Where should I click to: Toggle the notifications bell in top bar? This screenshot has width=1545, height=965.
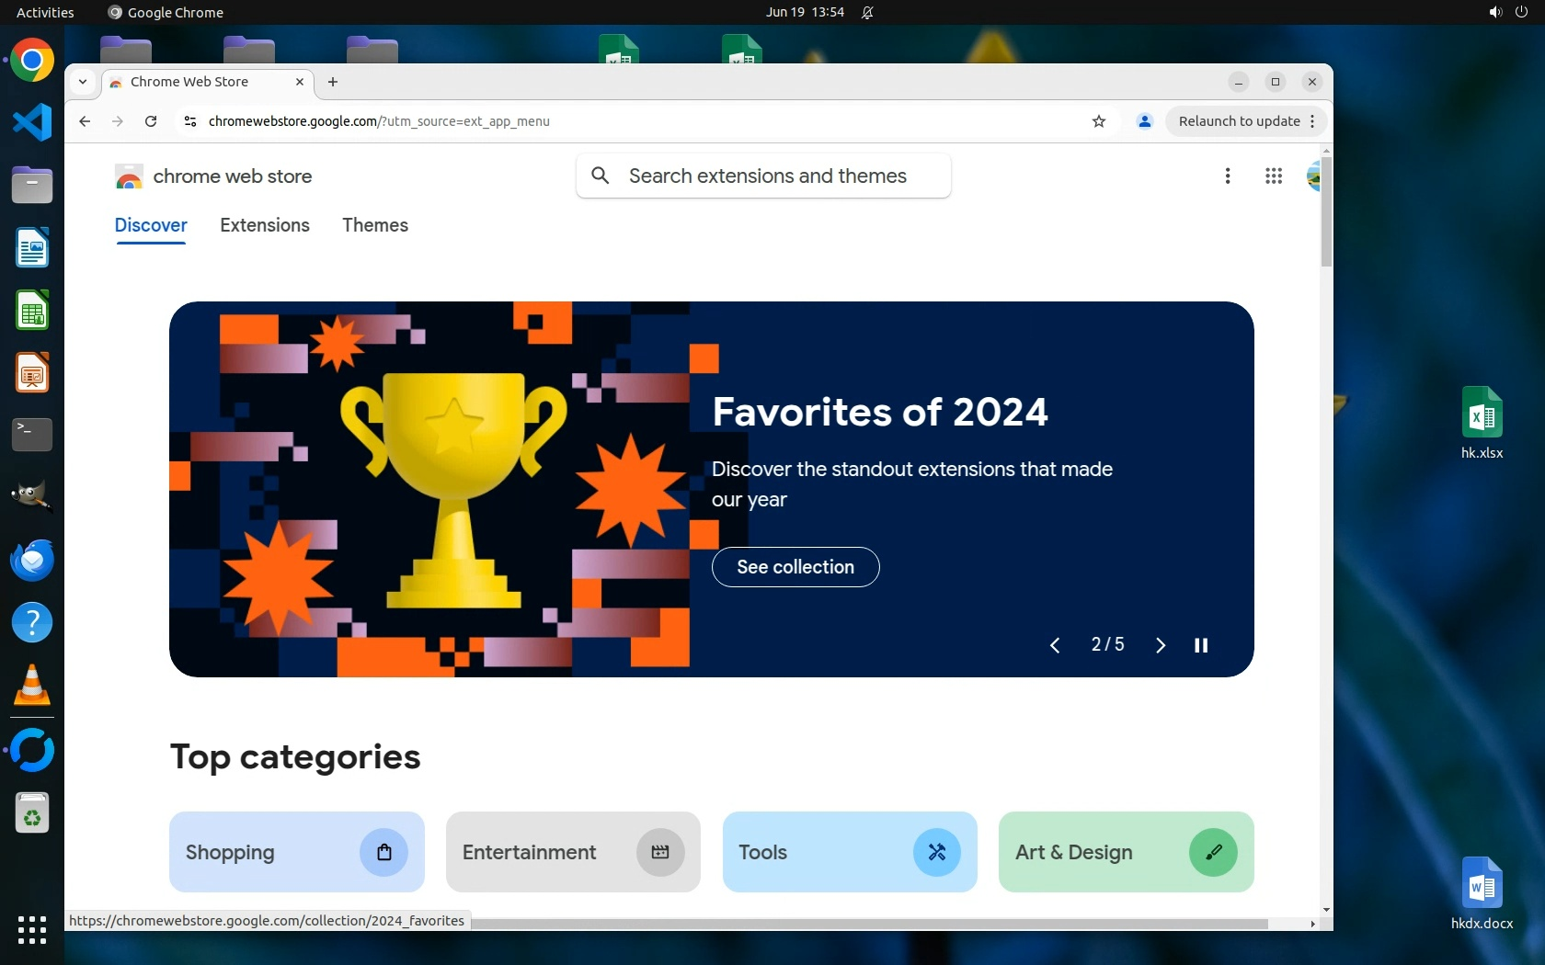point(867,12)
